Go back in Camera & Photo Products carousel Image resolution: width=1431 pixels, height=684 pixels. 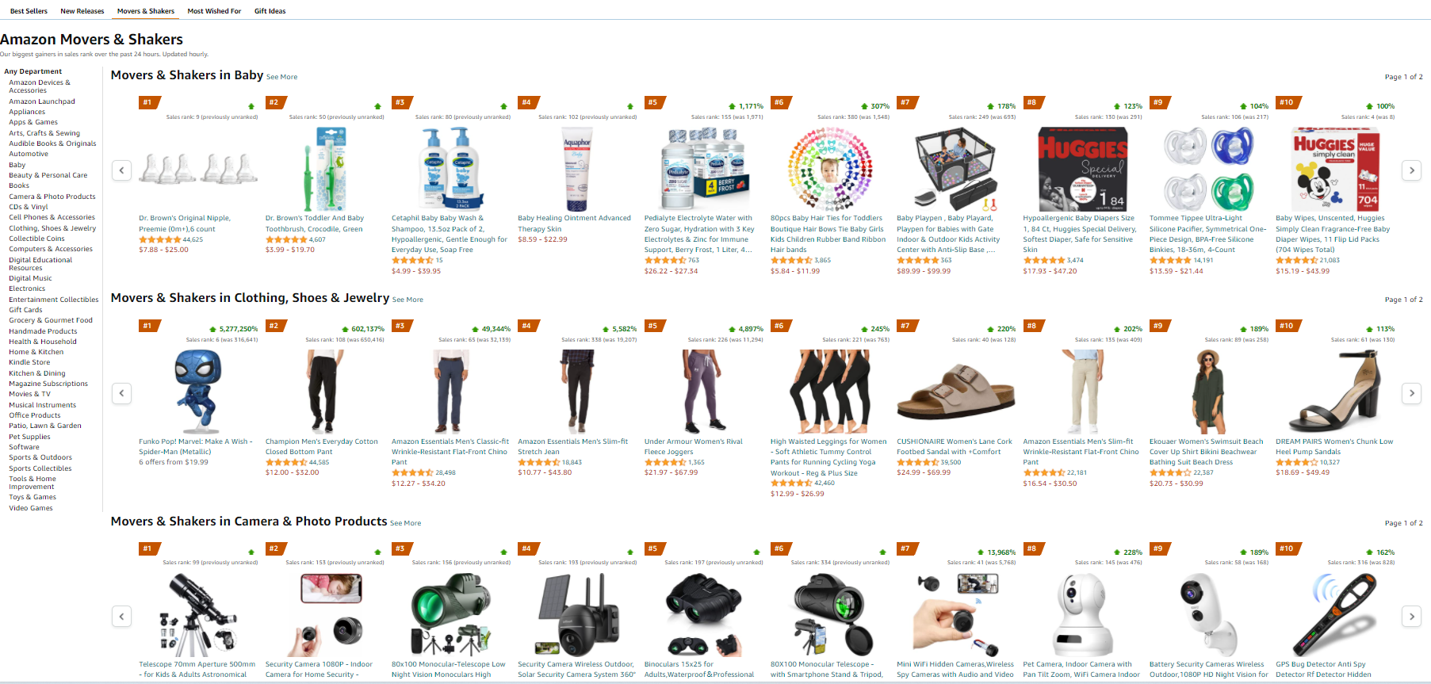click(121, 616)
